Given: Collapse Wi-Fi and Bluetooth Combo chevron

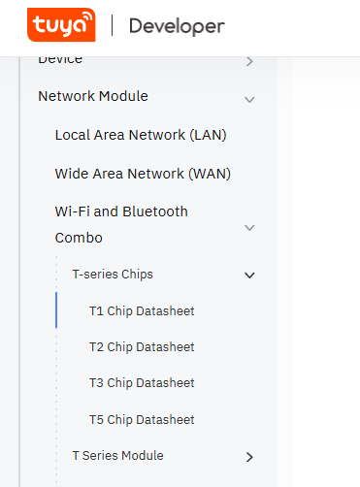Looking at the screenshot, I should 249,228.
